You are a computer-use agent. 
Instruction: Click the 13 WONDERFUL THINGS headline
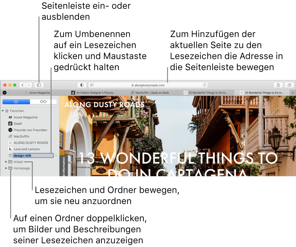click(178, 164)
